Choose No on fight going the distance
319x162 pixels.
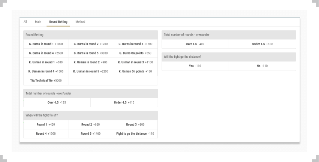(x=262, y=66)
